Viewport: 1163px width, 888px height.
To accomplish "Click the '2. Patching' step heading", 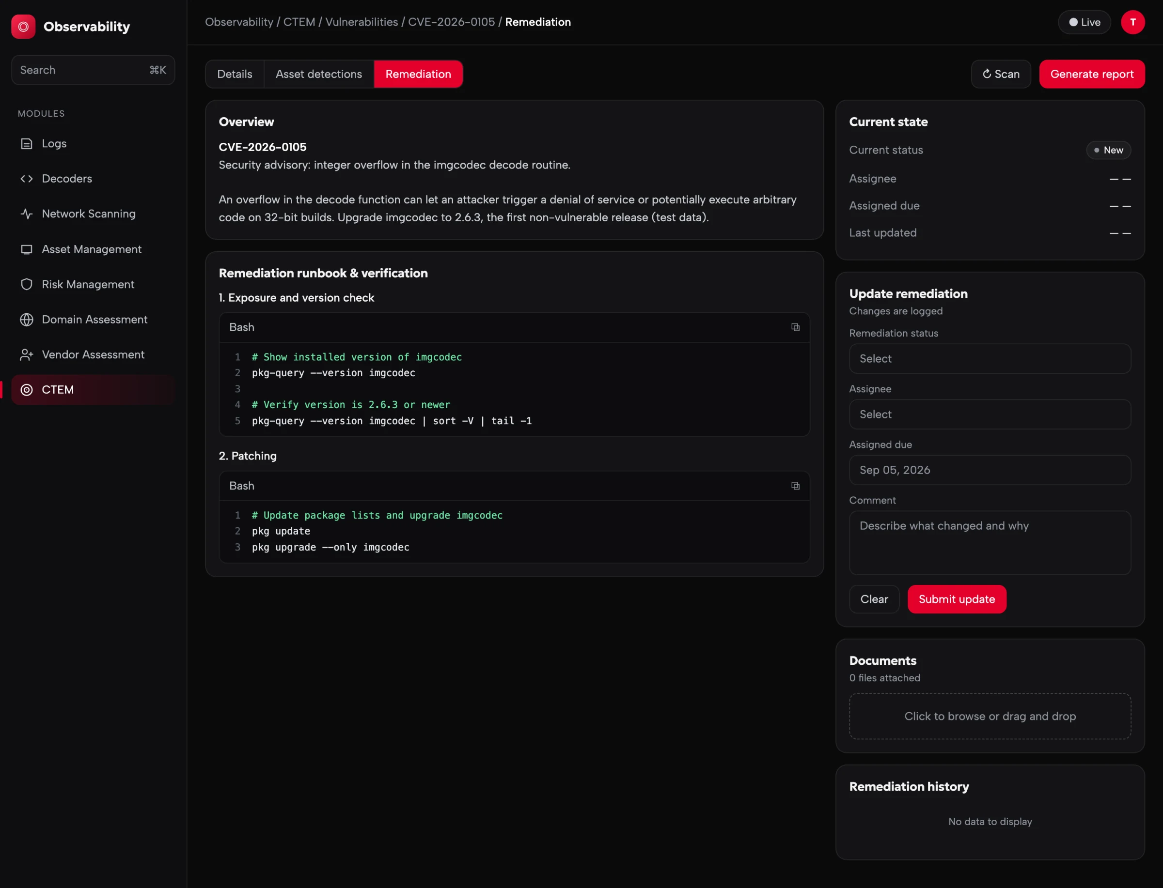I will [248, 456].
